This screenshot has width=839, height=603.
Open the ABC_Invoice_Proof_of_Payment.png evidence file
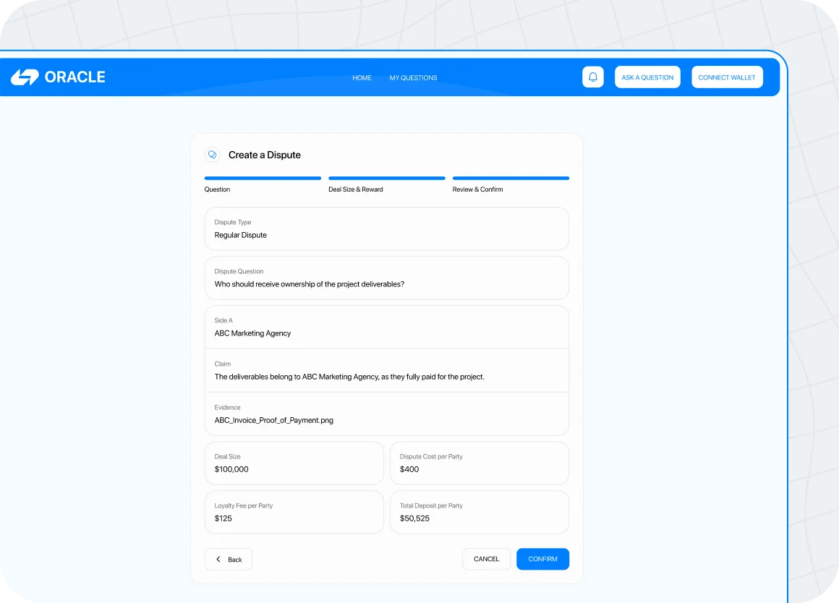[x=274, y=420]
